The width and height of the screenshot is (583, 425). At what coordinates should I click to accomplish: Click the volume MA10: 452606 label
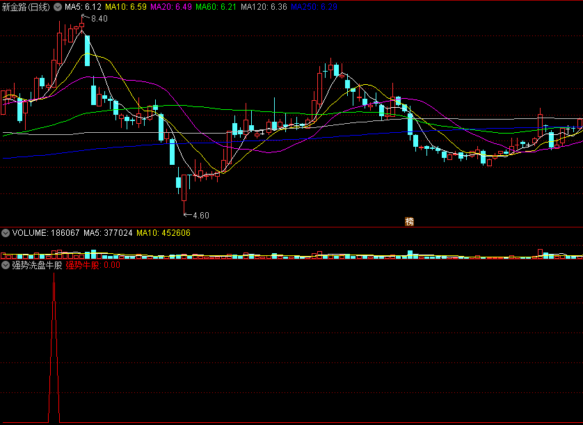coord(163,233)
